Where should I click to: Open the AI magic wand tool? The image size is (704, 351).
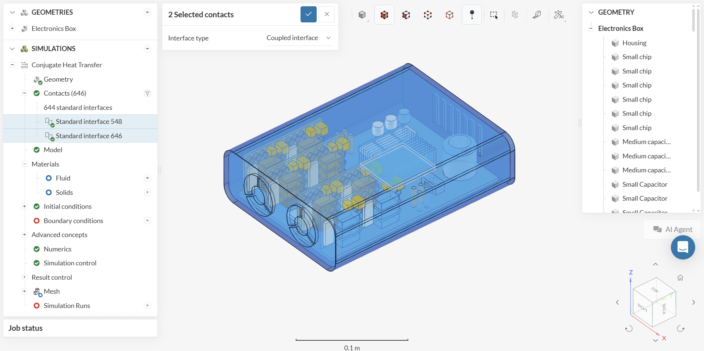[558, 15]
